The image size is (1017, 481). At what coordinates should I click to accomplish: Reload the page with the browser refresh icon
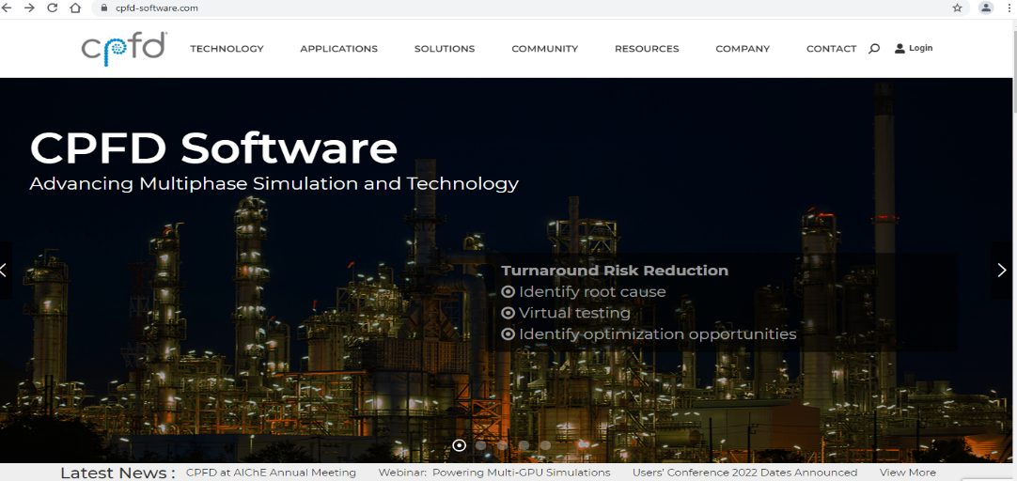click(52, 8)
